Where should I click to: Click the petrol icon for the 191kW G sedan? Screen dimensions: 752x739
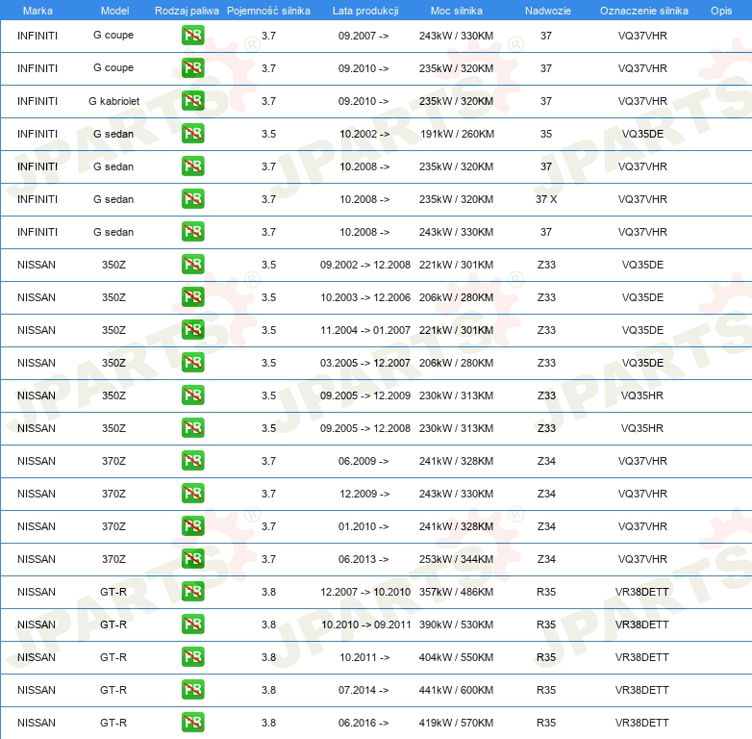[x=192, y=134]
